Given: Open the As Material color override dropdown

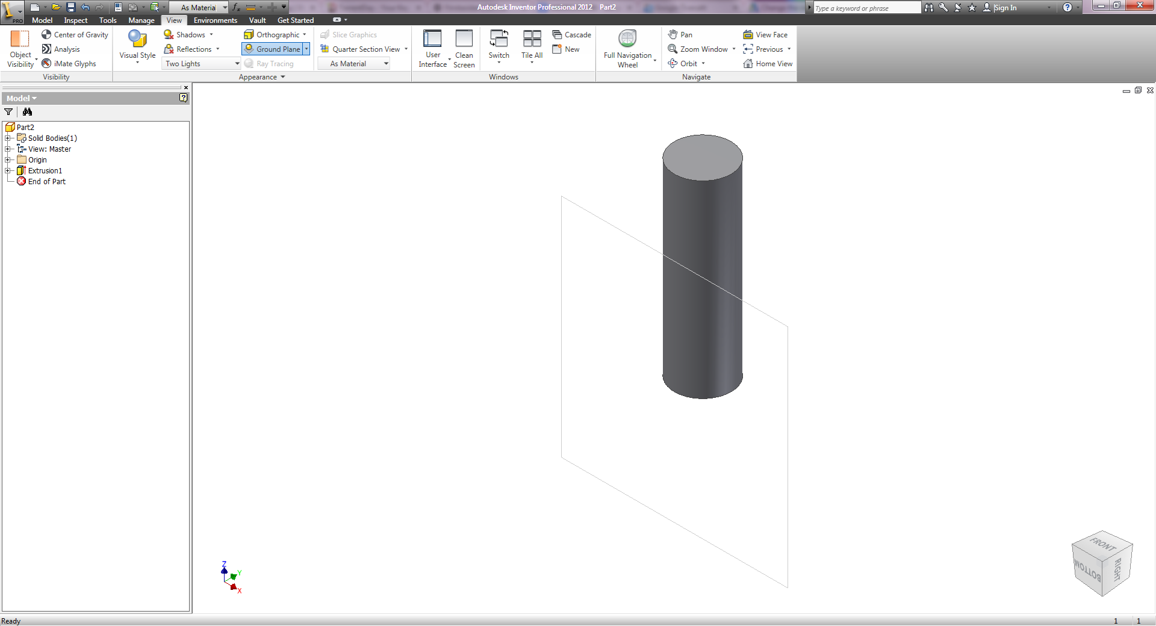Looking at the screenshot, I should 354,64.
